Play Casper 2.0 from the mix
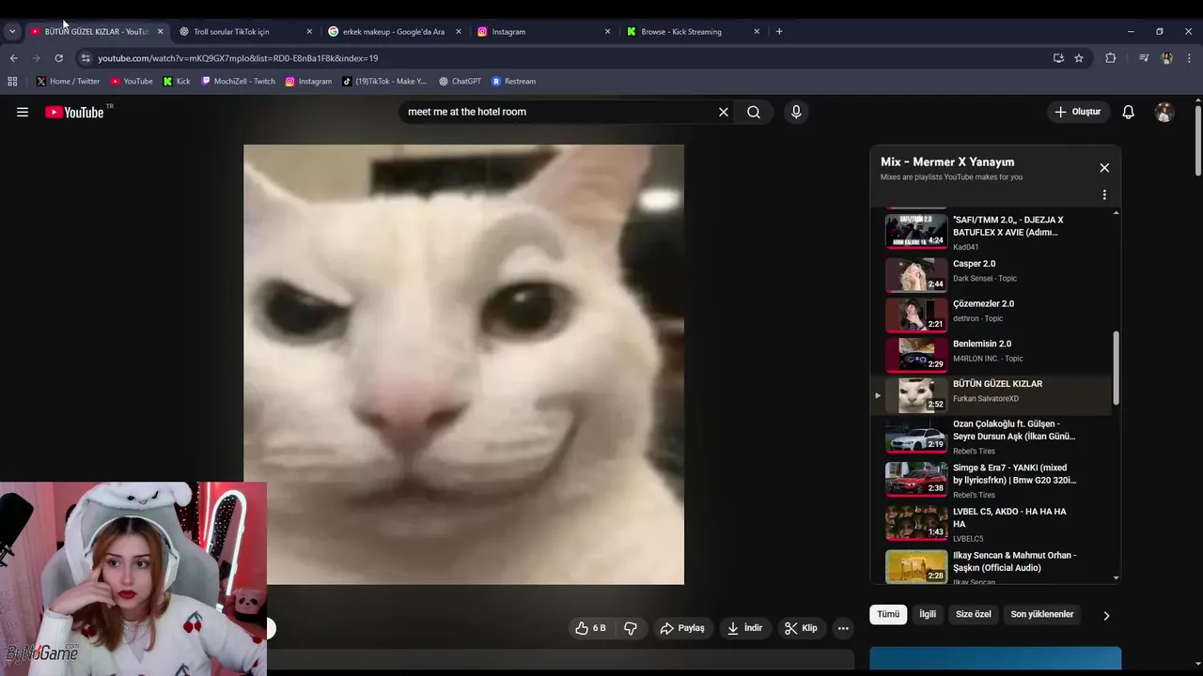1203x676 pixels. tap(992, 274)
